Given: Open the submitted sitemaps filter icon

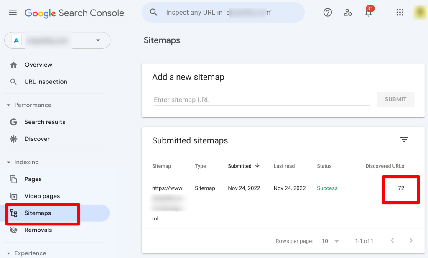Looking at the screenshot, I should point(404,139).
